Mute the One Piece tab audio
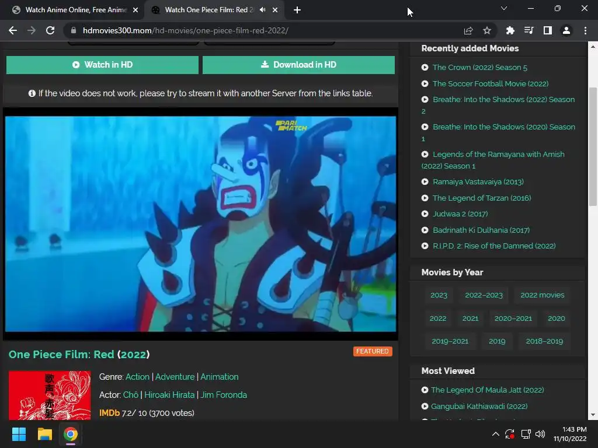The image size is (598, 448). 262,10
